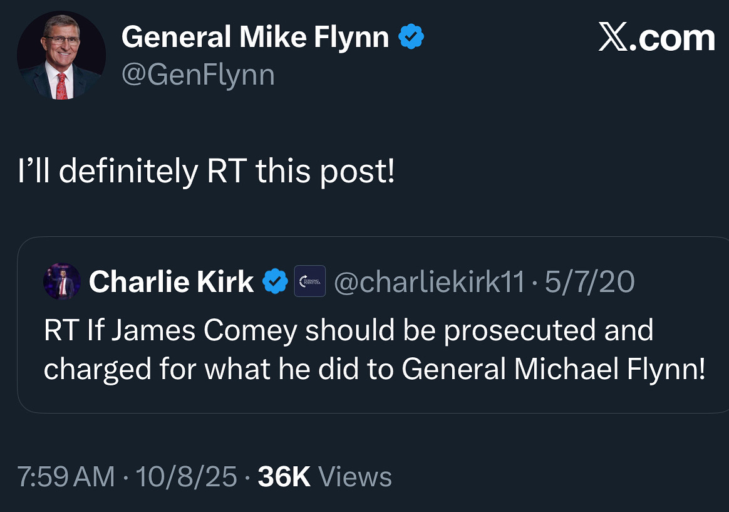729x512 pixels.
Task: Open the @charliekirk11 handle
Action: (x=429, y=282)
